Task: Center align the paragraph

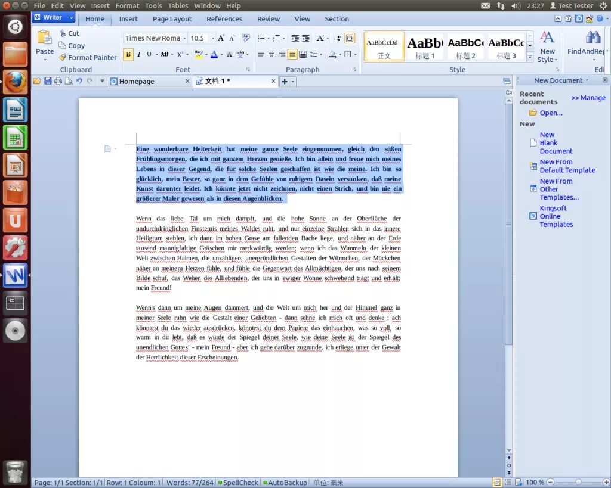Action: (271, 54)
